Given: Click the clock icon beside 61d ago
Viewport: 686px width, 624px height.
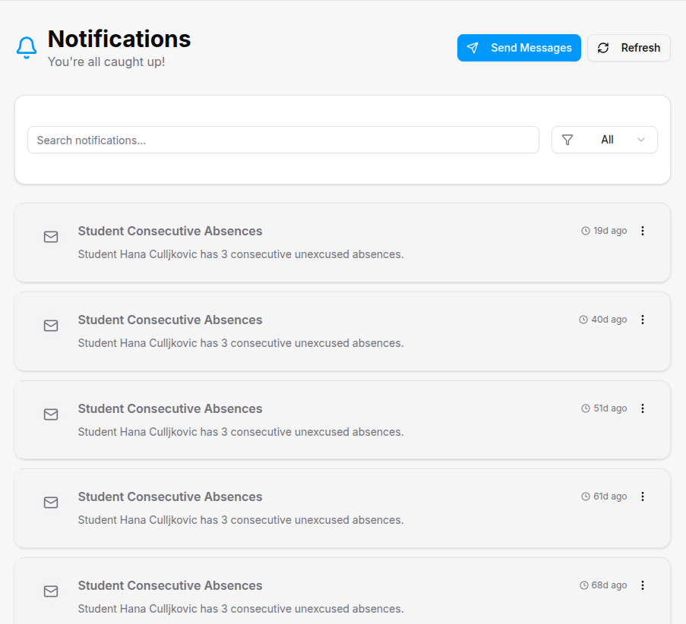Looking at the screenshot, I should pyautogui.click(x=584, y=496).
